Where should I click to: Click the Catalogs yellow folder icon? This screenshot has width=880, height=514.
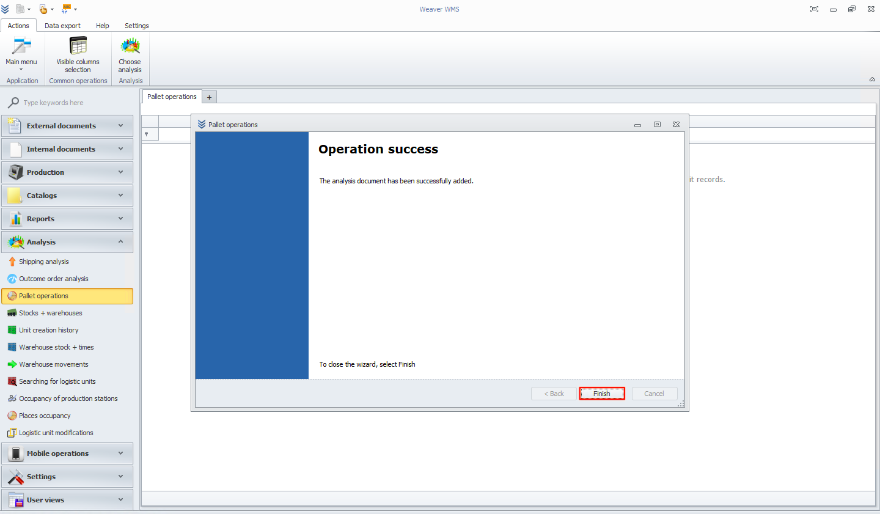[15, 196]
